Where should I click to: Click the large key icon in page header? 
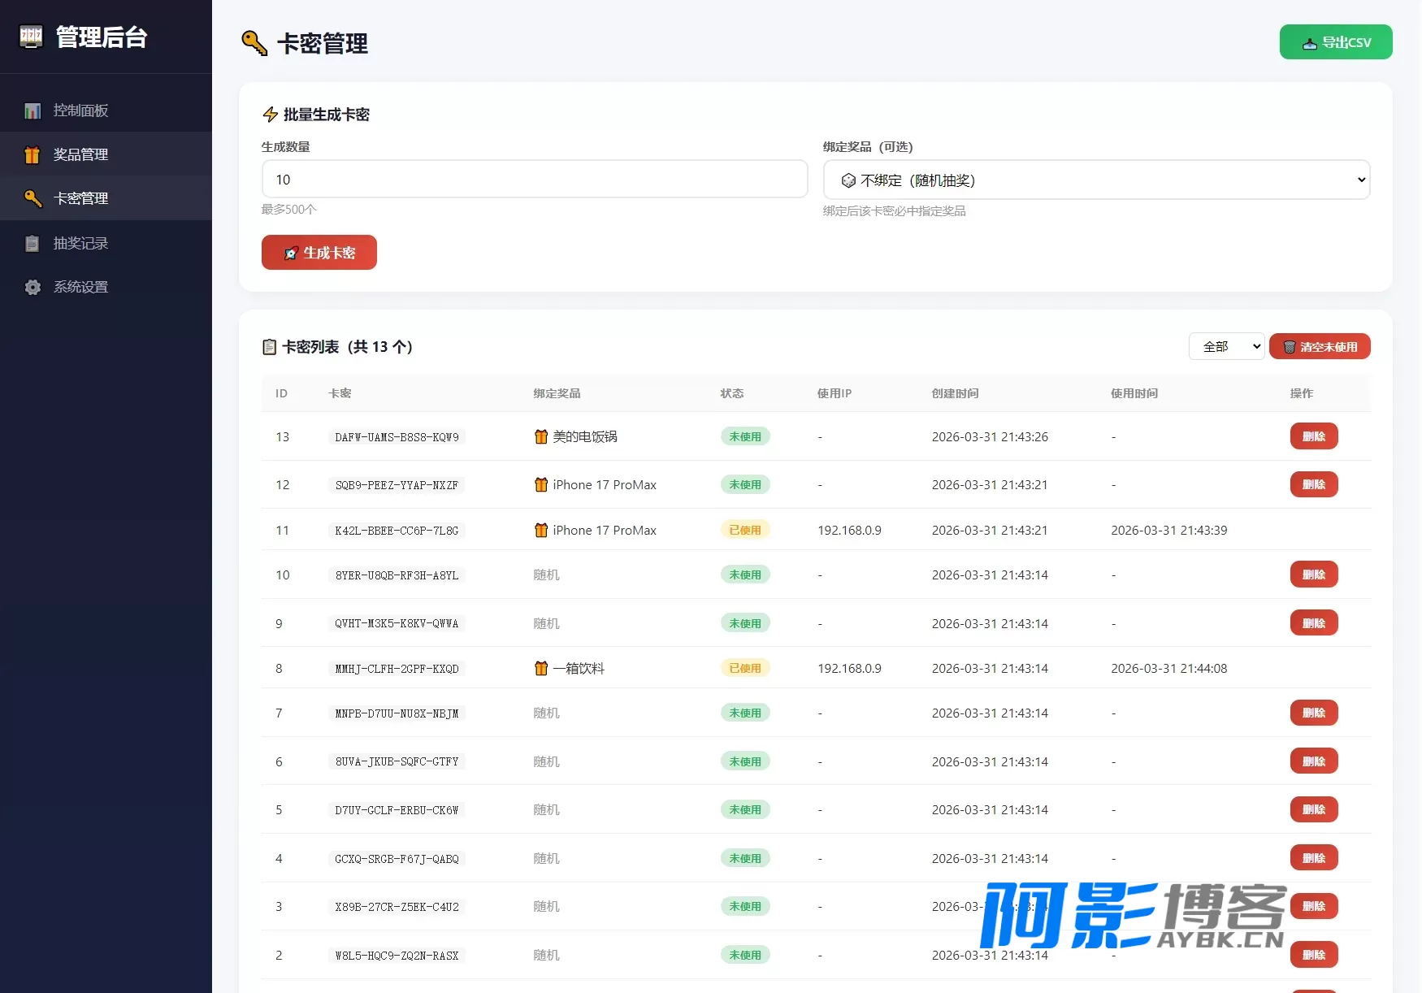254,43
